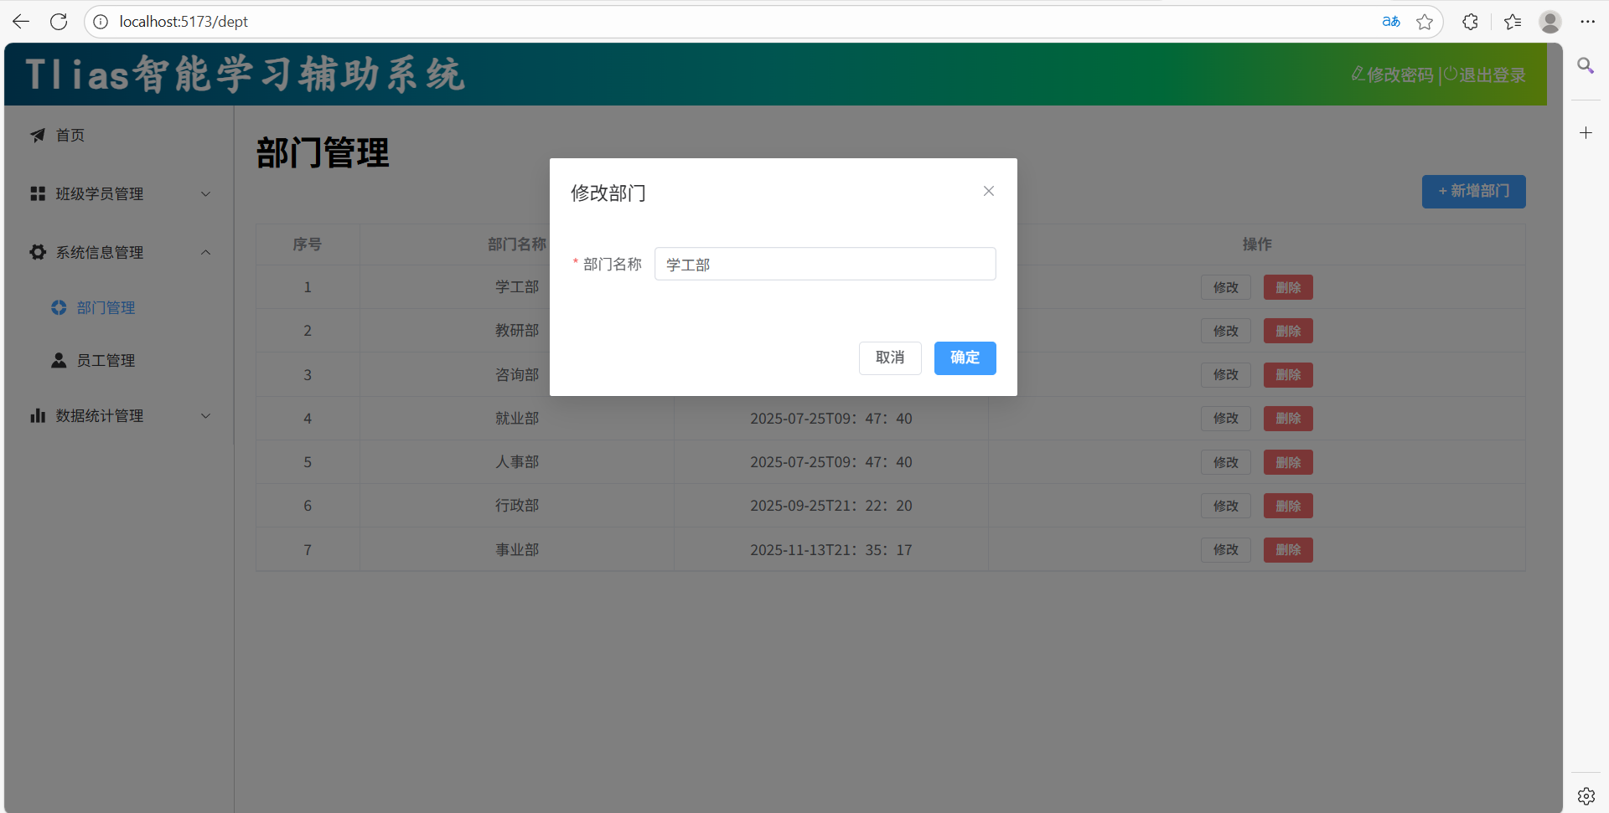Click the 确定 button in dialog
The height and width of the screenshot is (813, 1609).
(x=965, y=358)
